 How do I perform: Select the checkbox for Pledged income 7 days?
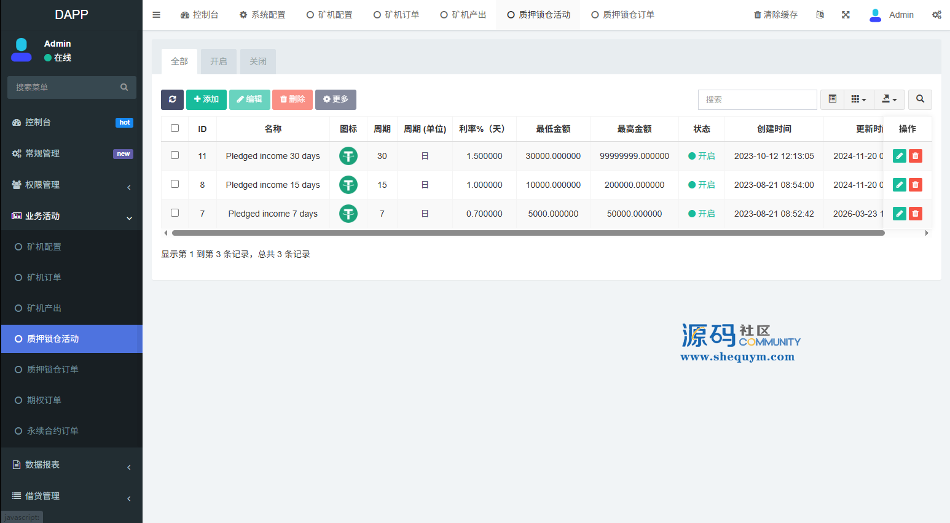[175, 213]
